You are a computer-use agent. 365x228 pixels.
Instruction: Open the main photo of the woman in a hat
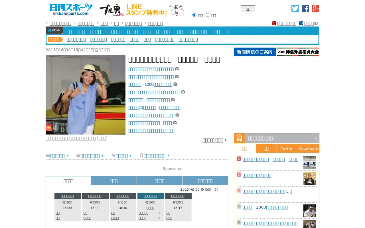click(86, 95)
